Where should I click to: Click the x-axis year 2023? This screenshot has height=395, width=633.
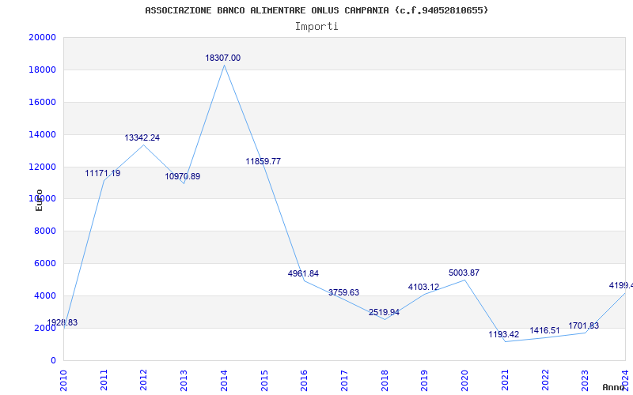click(x=585, y=381)
